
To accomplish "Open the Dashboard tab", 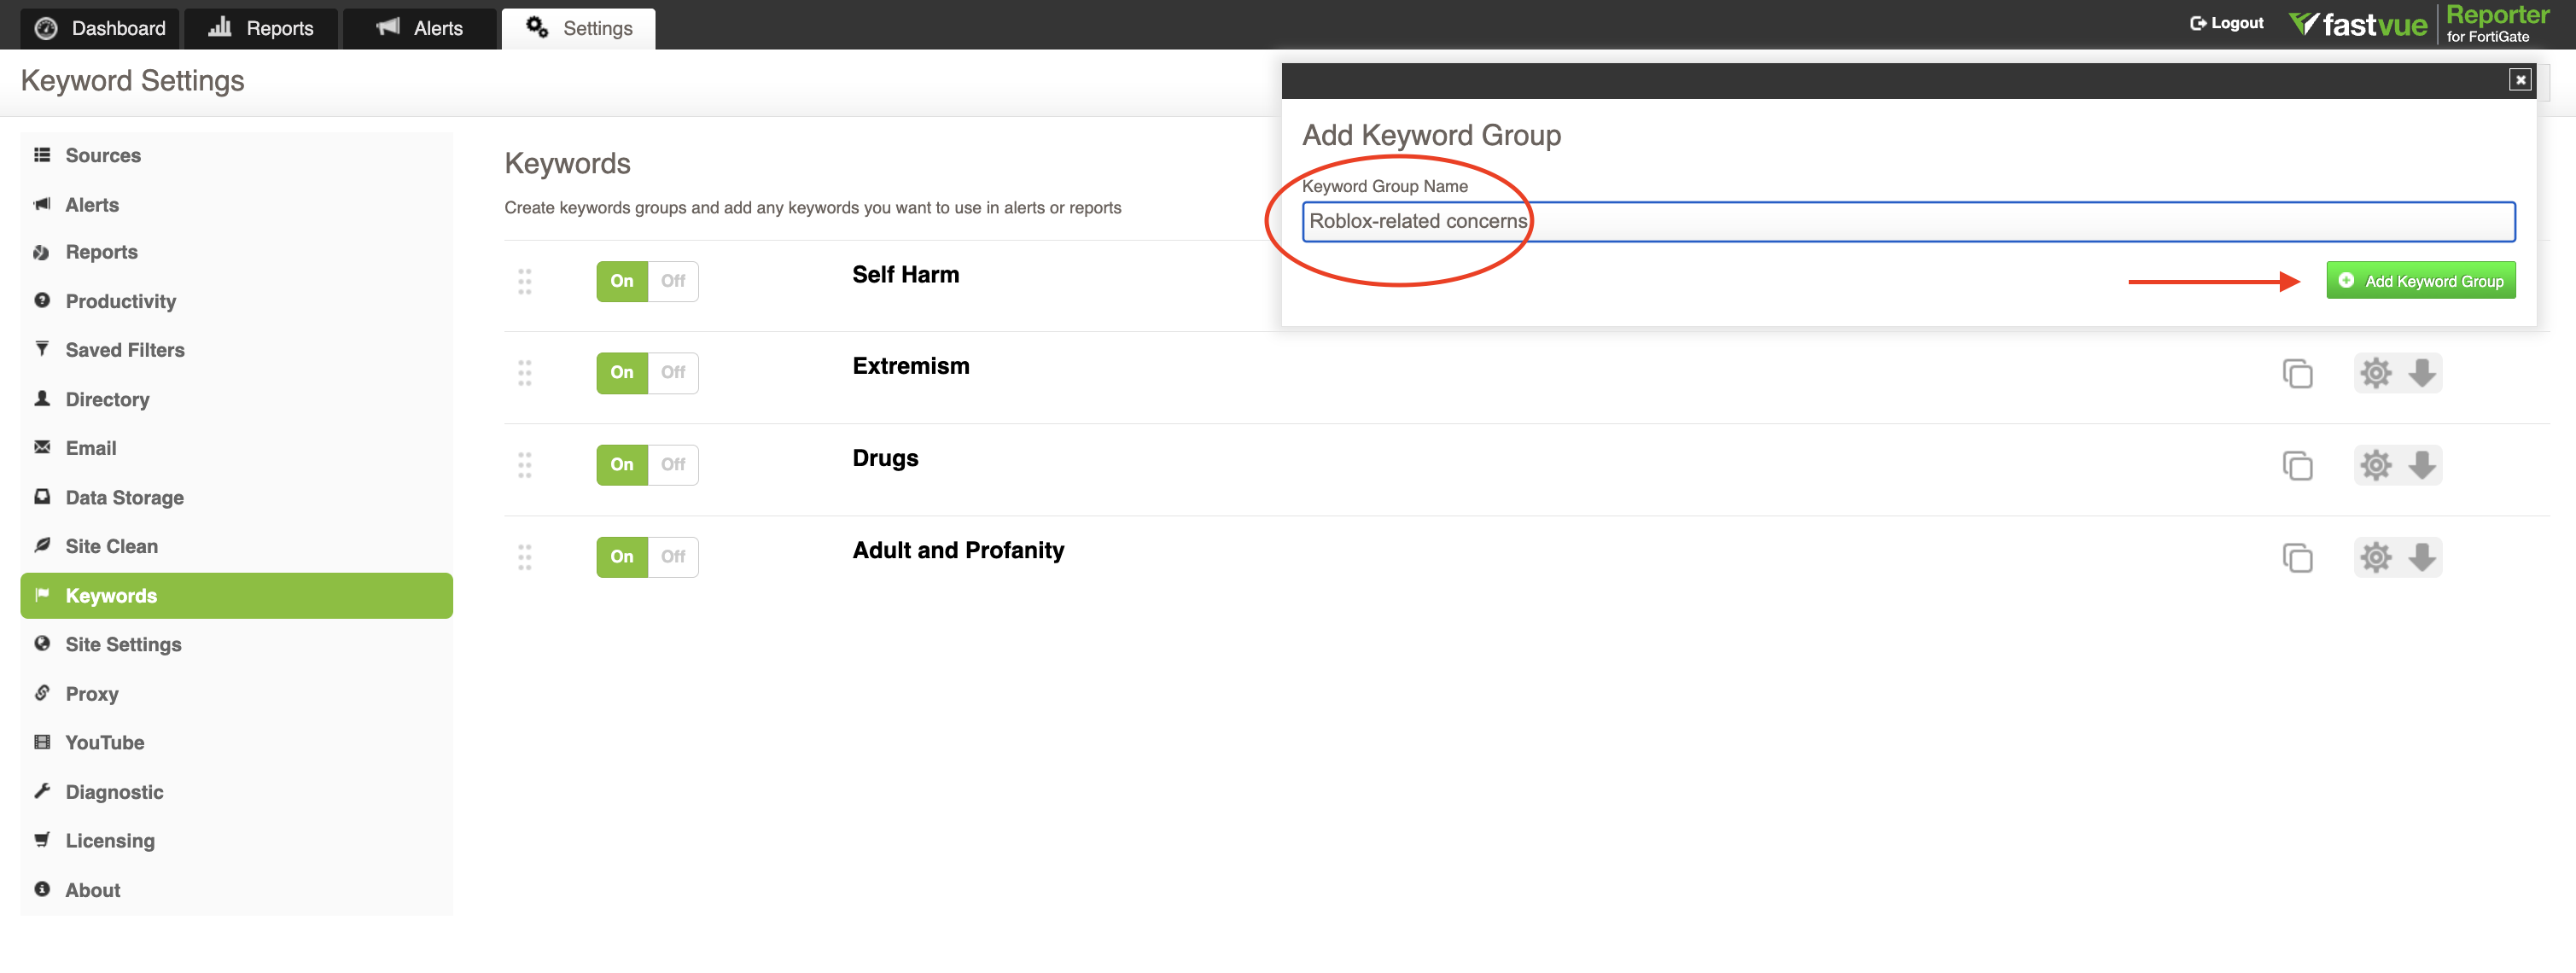I will click(x=100, y=28).
